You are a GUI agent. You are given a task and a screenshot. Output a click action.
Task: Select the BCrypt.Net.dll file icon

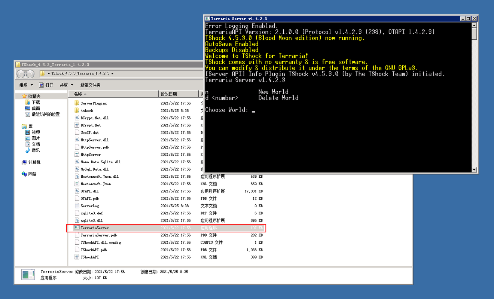pyautogui.click(x=77, y=118)
